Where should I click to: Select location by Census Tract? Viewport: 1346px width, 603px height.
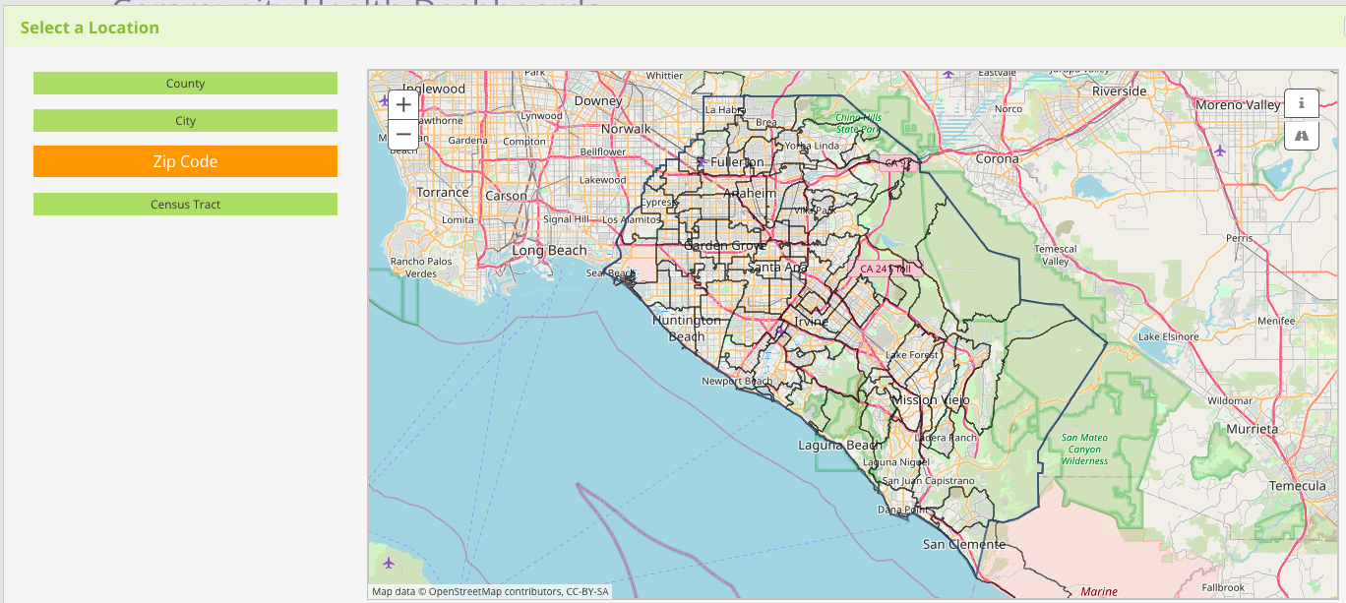click(185, 205)
